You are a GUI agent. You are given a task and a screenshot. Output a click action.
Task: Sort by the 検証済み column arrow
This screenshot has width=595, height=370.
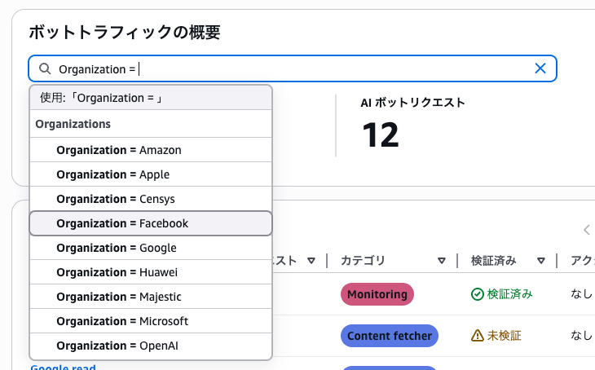pyautogui.click(x=541, y=261)
